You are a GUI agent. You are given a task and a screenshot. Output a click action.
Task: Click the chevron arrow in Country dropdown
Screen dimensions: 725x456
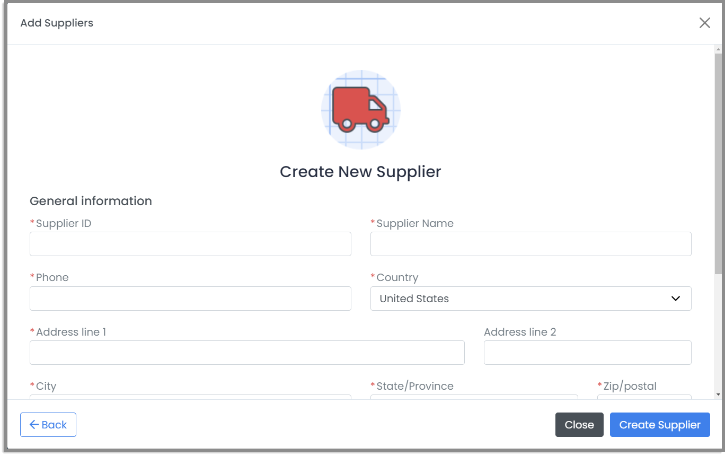click(676, 299)
